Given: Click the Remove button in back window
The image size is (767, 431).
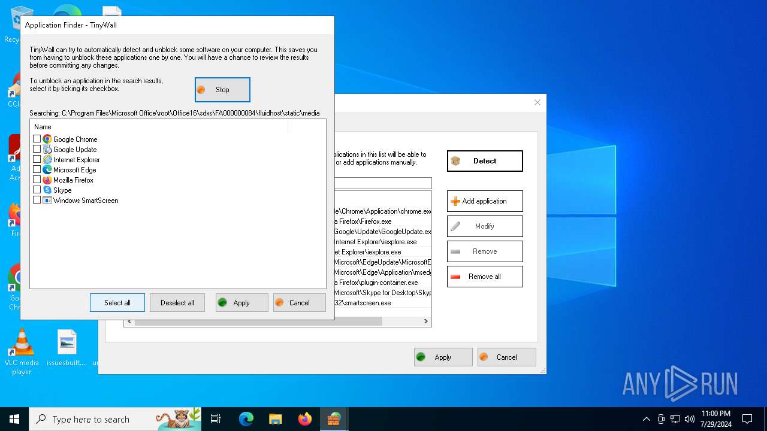Looking at the screenshot, I should point(485,251).
